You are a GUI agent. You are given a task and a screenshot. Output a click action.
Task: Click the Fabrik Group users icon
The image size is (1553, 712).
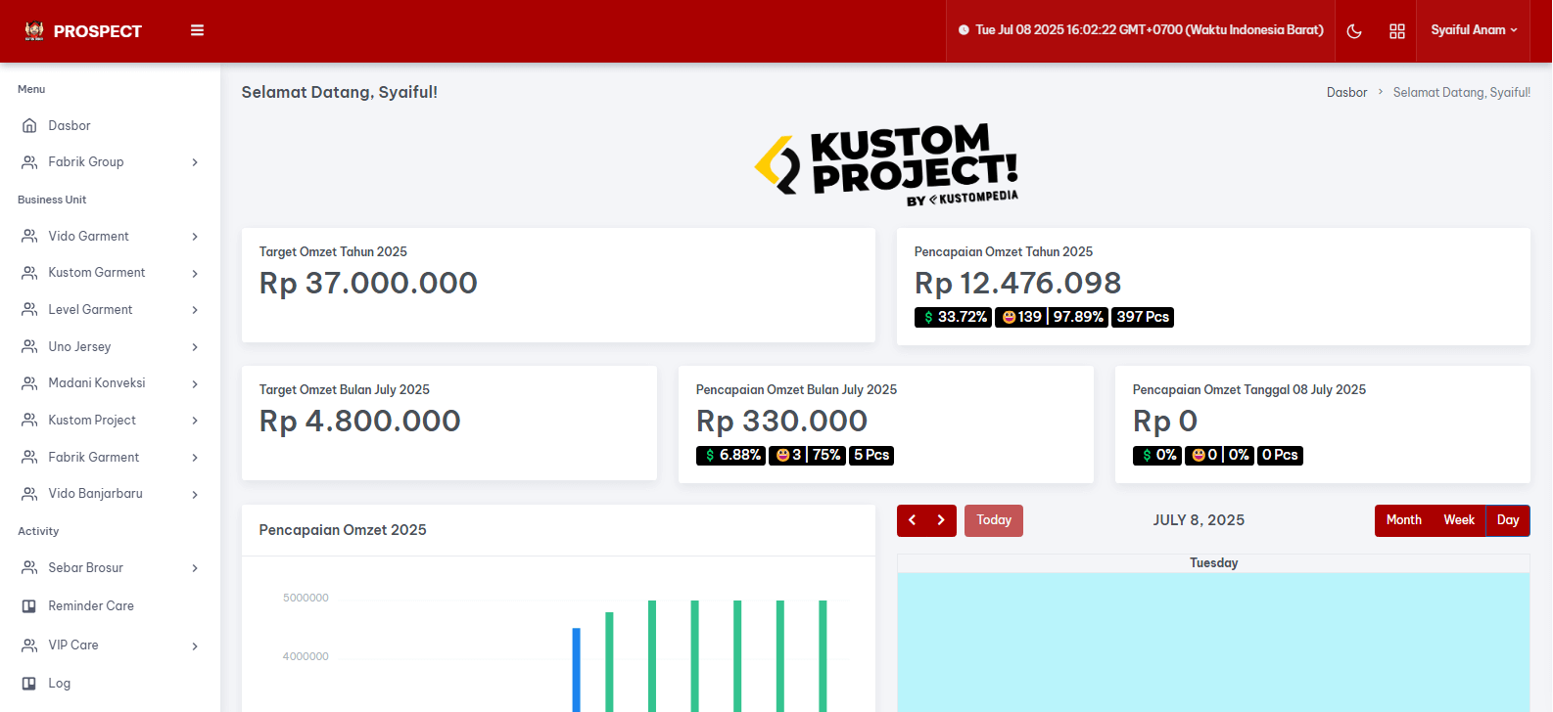coord(29,162)
